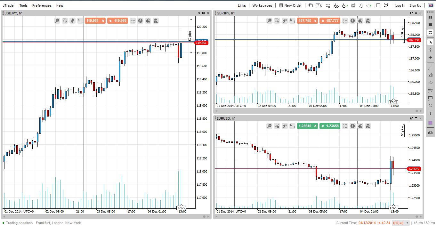Select single chart layout in right sidebar
This screenshot has height=226, width=436.
point(430,25)
